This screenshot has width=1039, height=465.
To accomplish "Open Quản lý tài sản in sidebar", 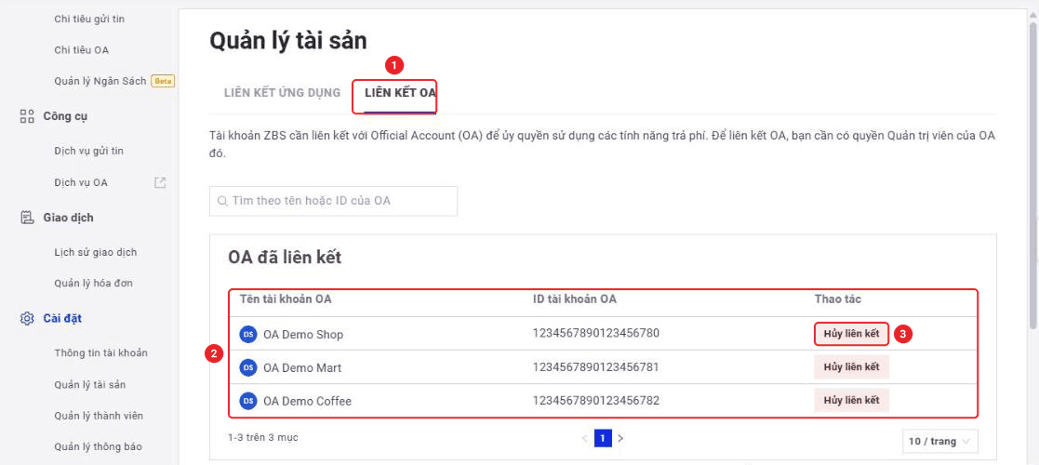I will coord(90,384).
